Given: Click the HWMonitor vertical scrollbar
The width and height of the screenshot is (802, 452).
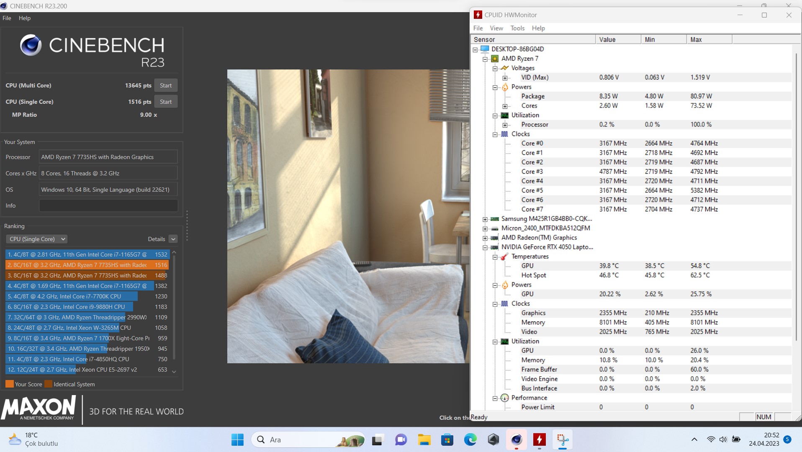Looking at the screenshot, I should coord(796,197).
